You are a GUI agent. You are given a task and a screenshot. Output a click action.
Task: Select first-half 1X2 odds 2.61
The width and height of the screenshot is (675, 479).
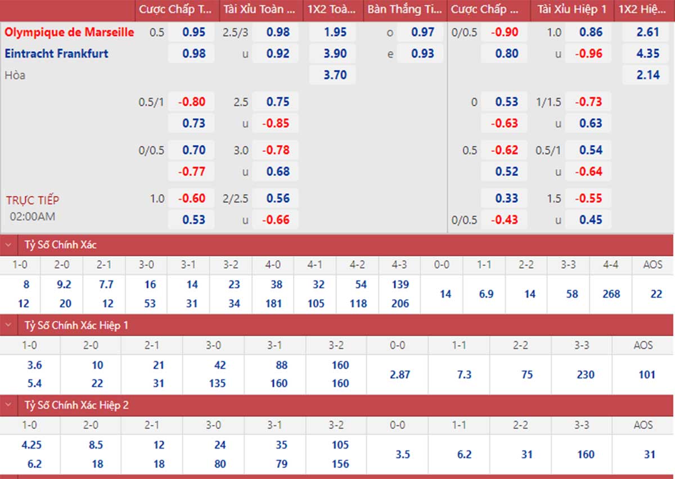pyautogui.click(x=647, y=32)
